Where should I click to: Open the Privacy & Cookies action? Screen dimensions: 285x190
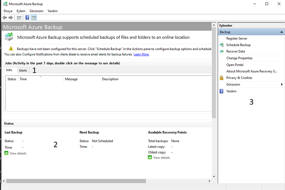(x=239, y=78)
